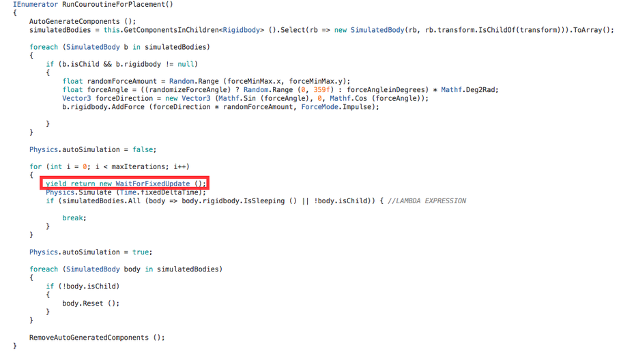Click the 'IEnumerator RunCouroutineForPlacement()' method signature line
The image size is (621, 354).
(x=93, y=4)
